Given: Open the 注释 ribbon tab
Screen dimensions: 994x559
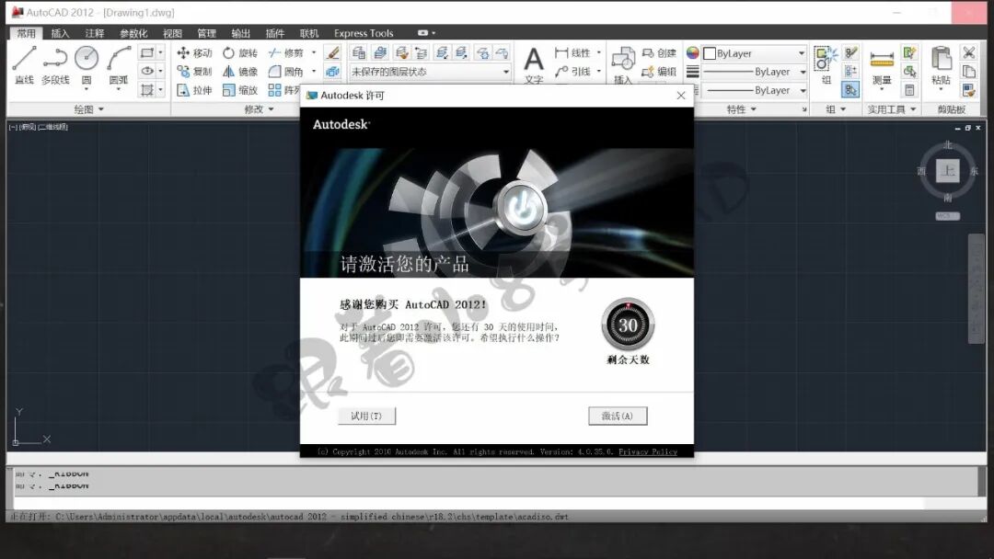Looking at the screenshot, I should click(x=95, y=33).
